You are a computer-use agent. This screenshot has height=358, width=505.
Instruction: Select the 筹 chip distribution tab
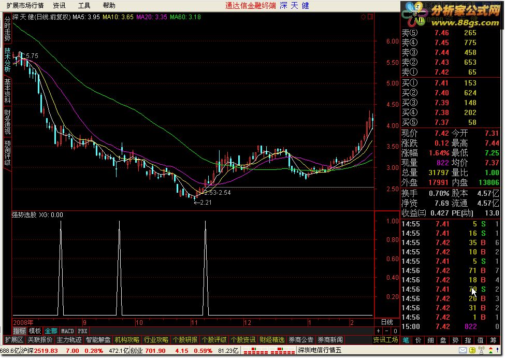click(493, 340)
